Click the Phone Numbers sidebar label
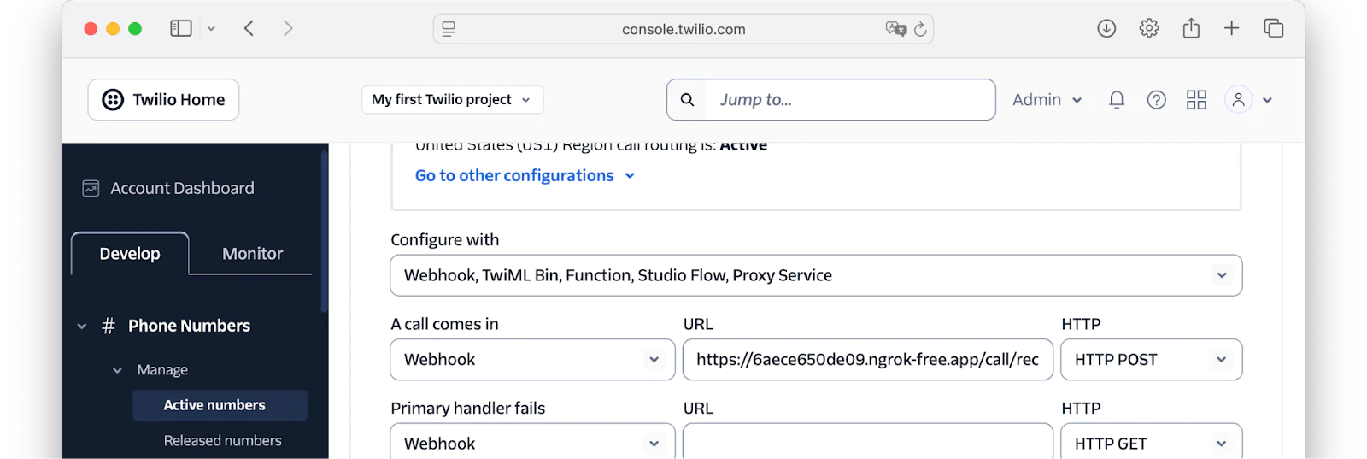1367x459 pixels. (x=189, y=326)
